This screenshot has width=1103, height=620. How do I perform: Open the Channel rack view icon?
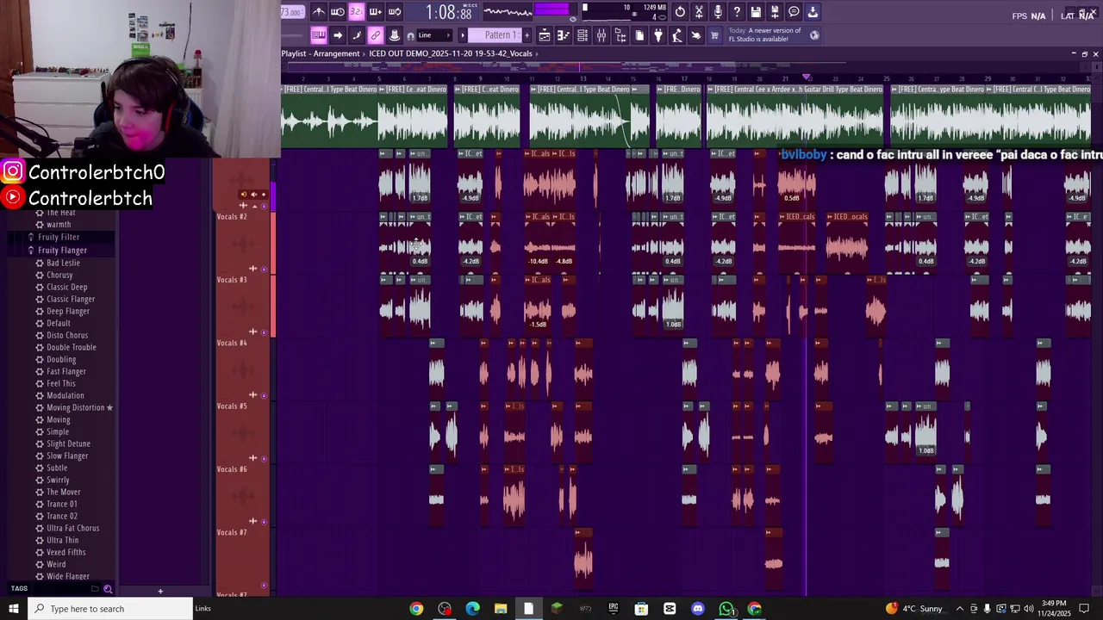tap(583, 35)
